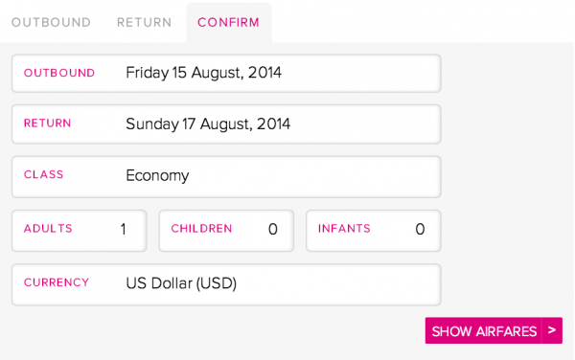Click the Infants count value 0
Screen dimensions: 575x360
[420, 229]
